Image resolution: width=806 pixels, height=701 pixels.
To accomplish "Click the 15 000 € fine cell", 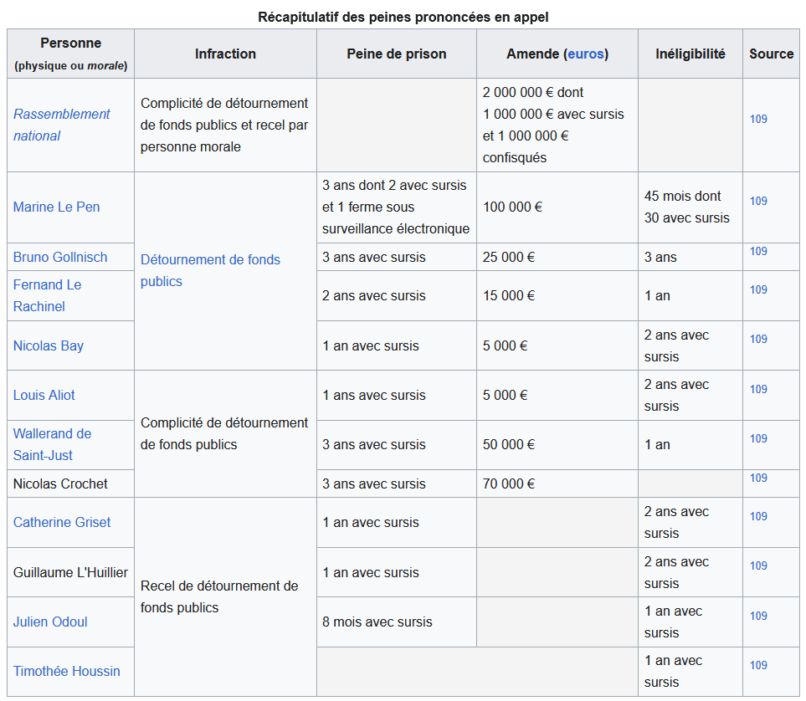I will [557, 295].
